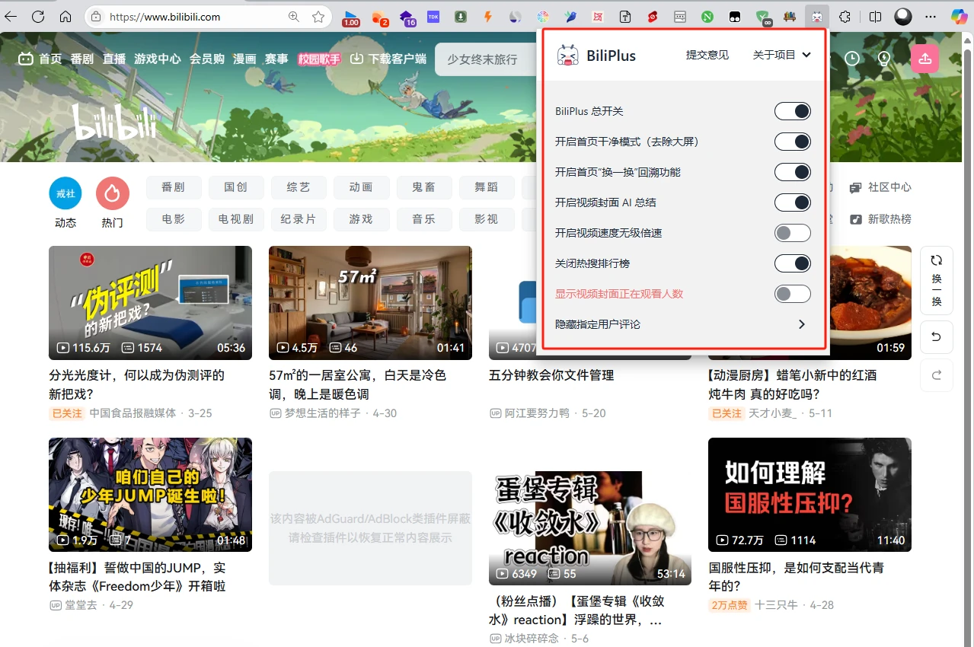The height and width of the screenshot is (647, 974).
Task: Click the pink upload button
Action: (925, 59)
